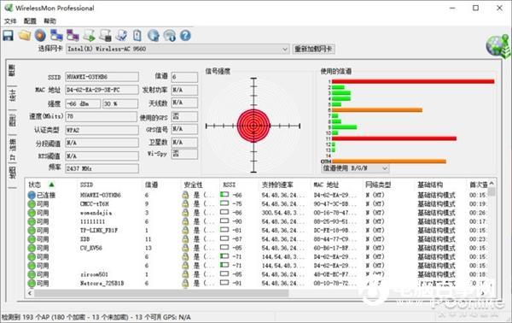Click the blue question mark help icon
This screenshot has width=512, height=323.
(185, 35)
